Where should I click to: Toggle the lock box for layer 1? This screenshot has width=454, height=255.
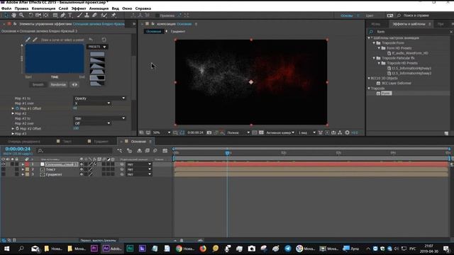17,164
